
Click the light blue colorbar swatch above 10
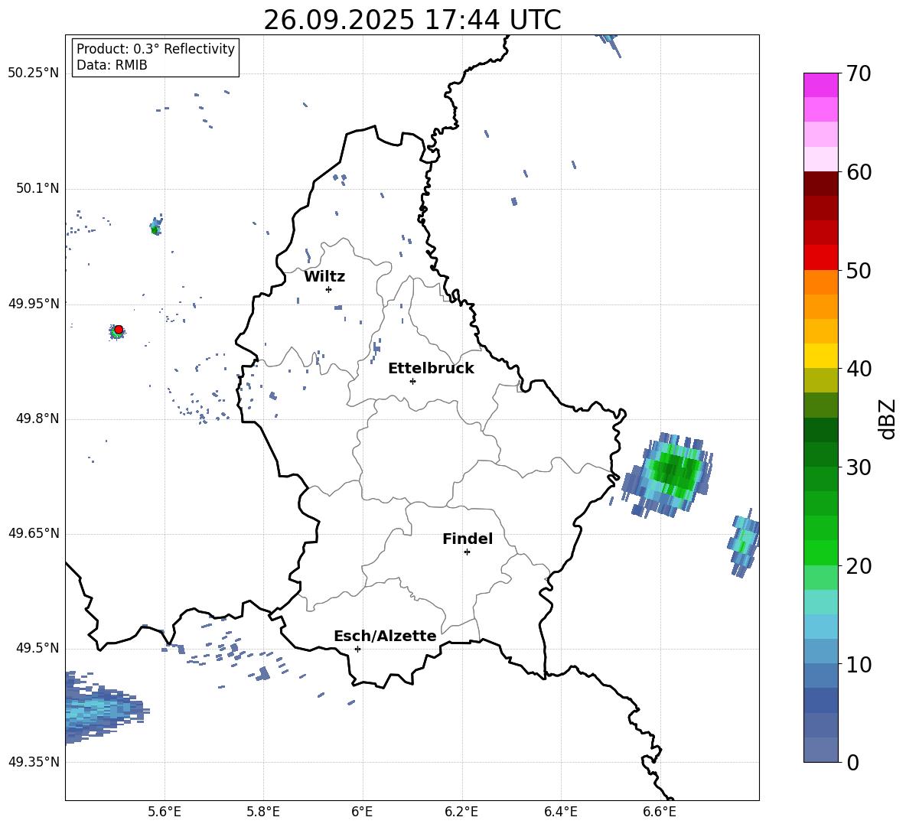(x=820, y=652)
